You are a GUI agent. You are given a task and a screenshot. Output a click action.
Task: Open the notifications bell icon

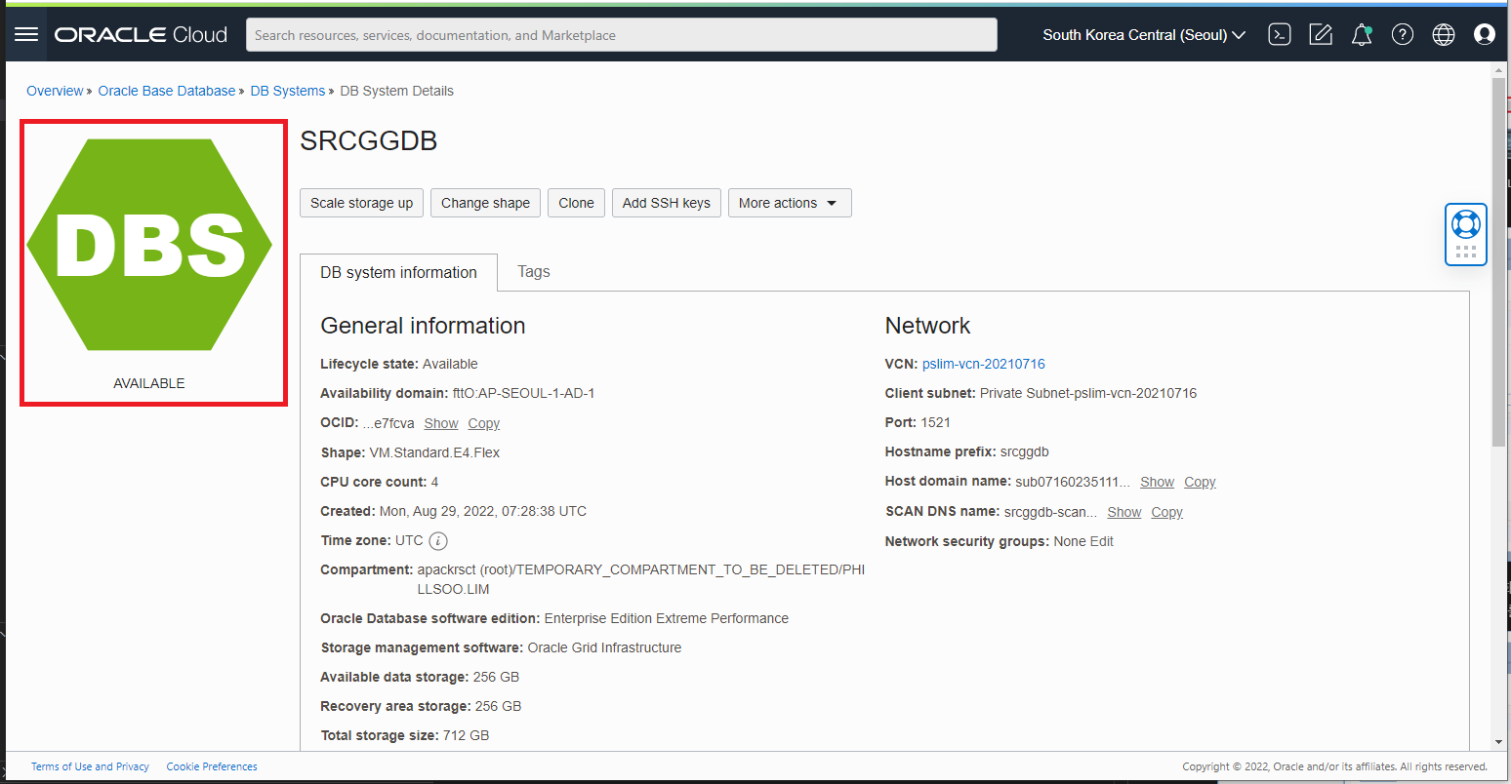point(1362,35)
